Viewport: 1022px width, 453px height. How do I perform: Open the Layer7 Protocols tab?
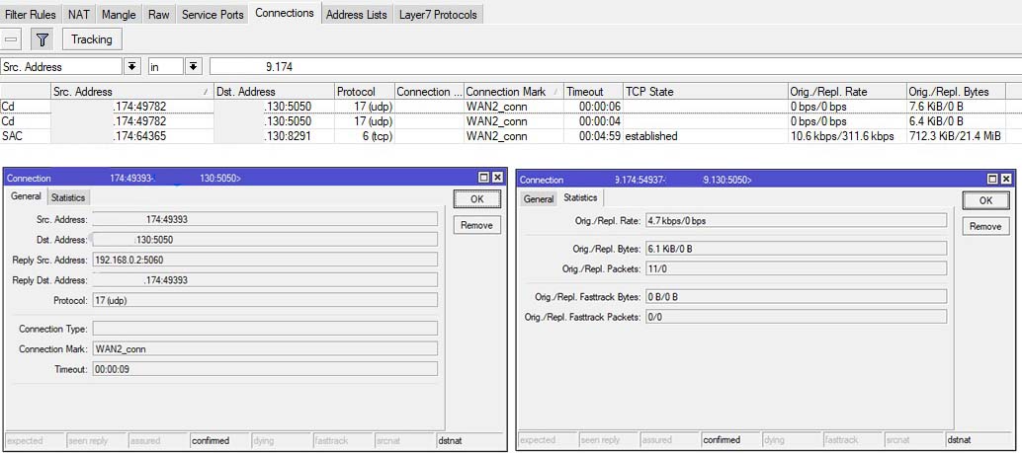pyautogui.click(x=438, y=15)
